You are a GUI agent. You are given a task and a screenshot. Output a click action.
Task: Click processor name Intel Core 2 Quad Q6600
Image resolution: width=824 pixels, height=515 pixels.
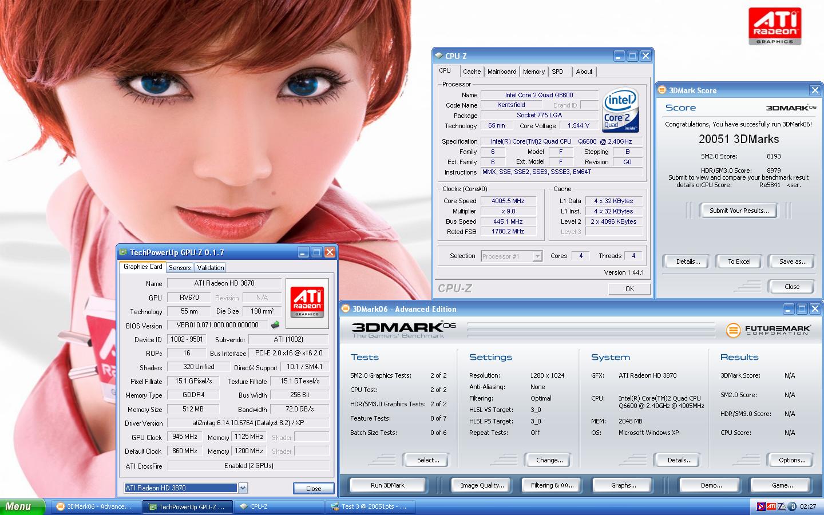click(539, 95)
